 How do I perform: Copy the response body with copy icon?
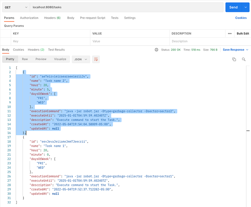coord(234,59)
